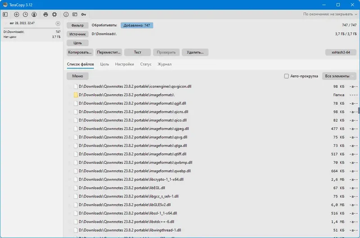Click the Цель button under Источник
The image size is (360, 238).
(77, 43)
